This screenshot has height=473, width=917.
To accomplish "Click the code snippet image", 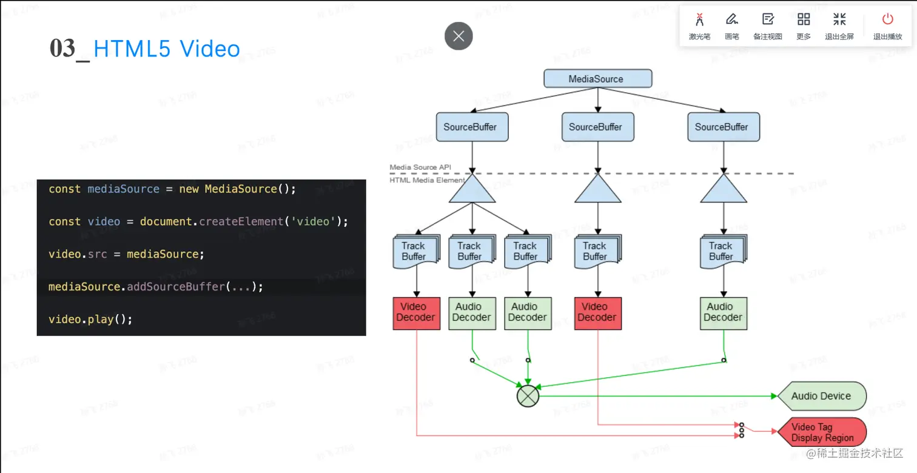I will tap(201, 257).
